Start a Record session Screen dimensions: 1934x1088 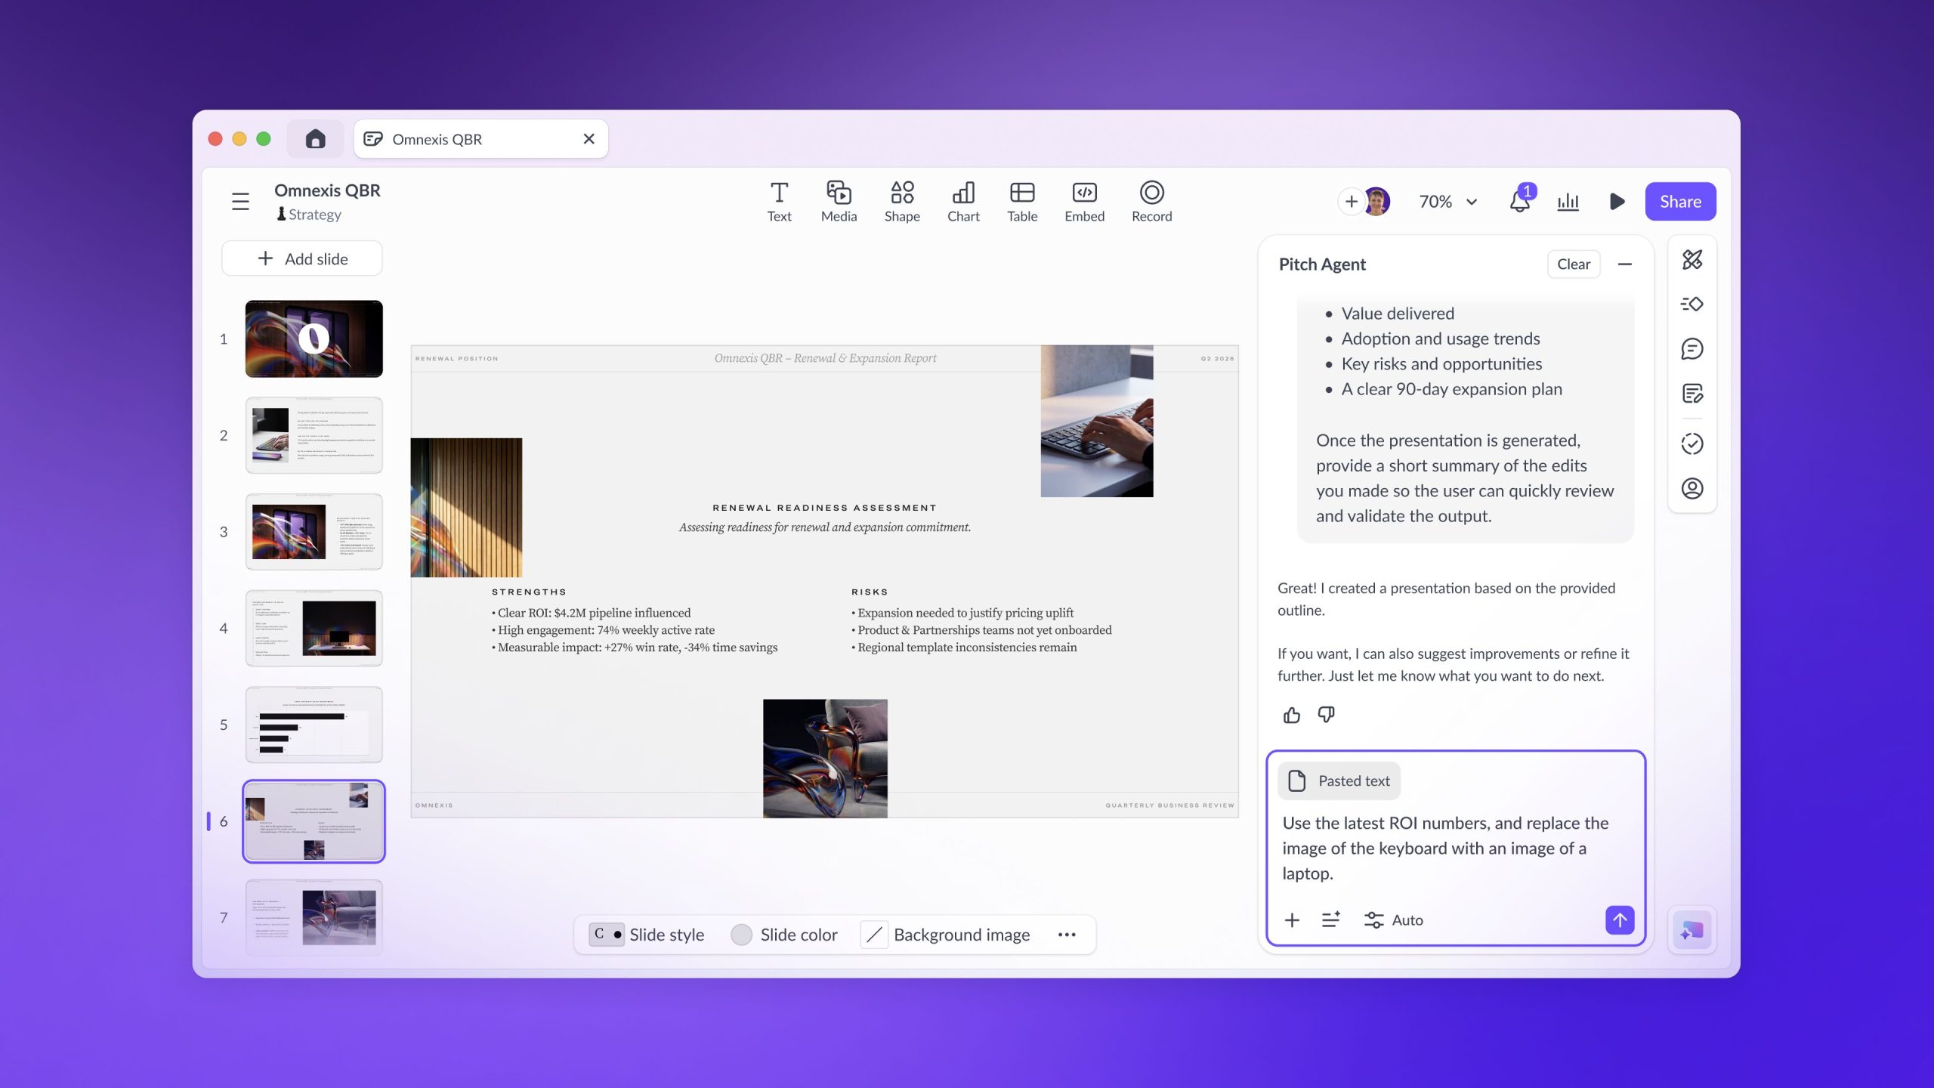[1151, 202]
